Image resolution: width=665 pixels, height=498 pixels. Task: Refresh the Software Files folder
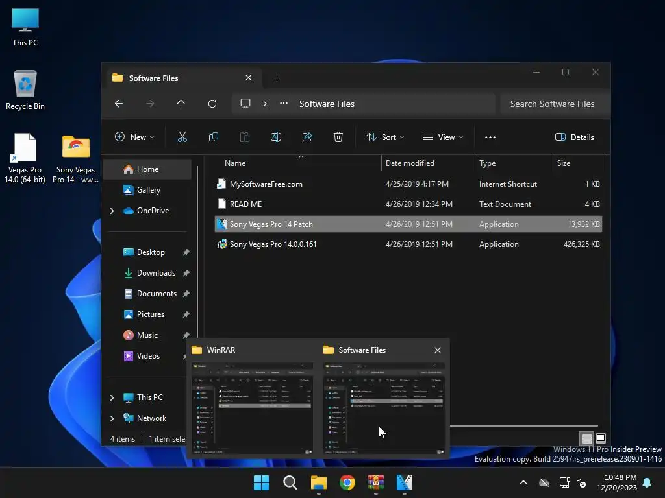pyautogui.click(x=212, y=104)
